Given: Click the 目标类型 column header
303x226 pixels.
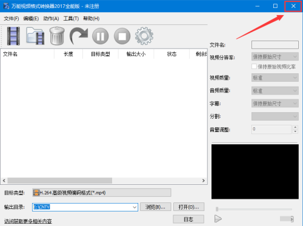Looking at the screenshot, I should coord(101,54).
